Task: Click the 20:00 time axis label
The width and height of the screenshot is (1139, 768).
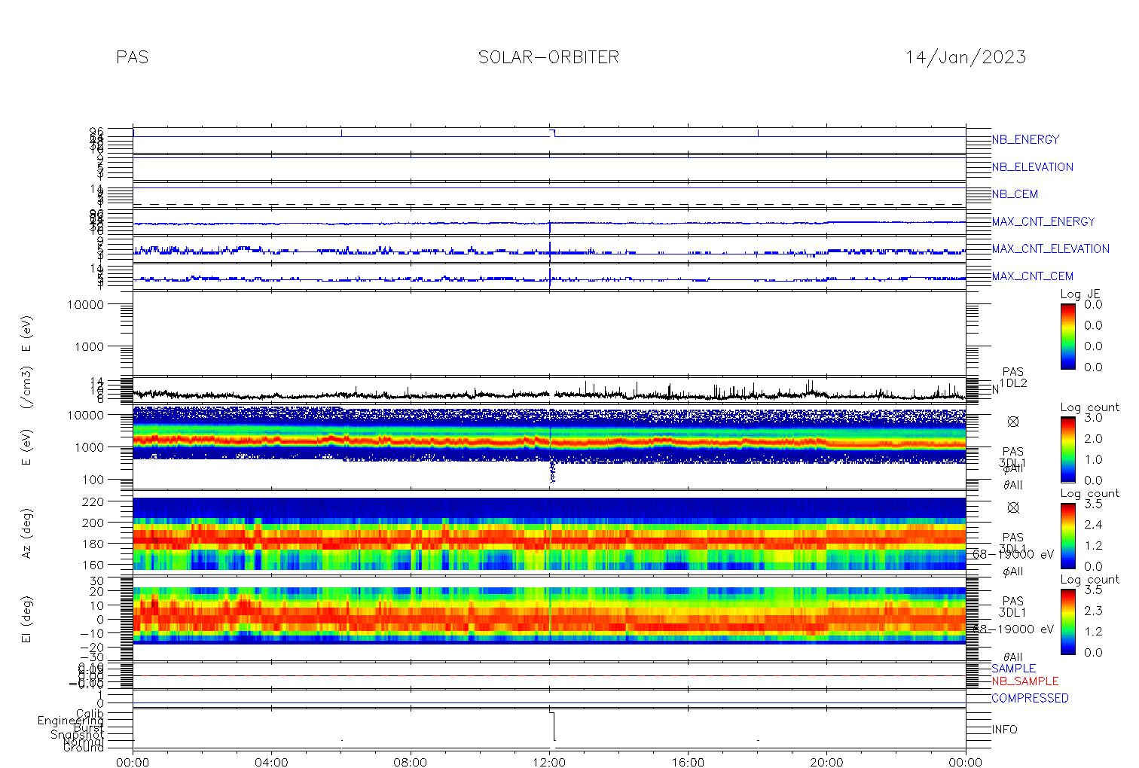Action: 826,762
